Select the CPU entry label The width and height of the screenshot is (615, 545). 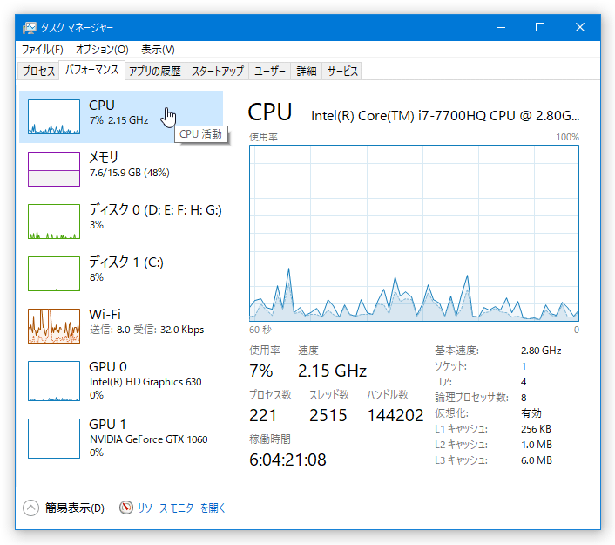[x=102, y=105]
